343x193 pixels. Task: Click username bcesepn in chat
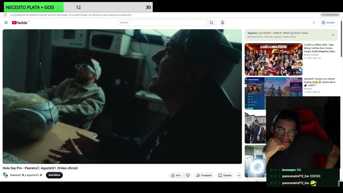[289, 170]
